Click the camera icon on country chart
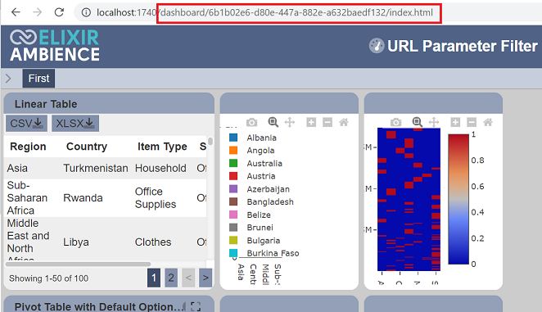This screenshot has height=312, width=542. click(251, 122)
